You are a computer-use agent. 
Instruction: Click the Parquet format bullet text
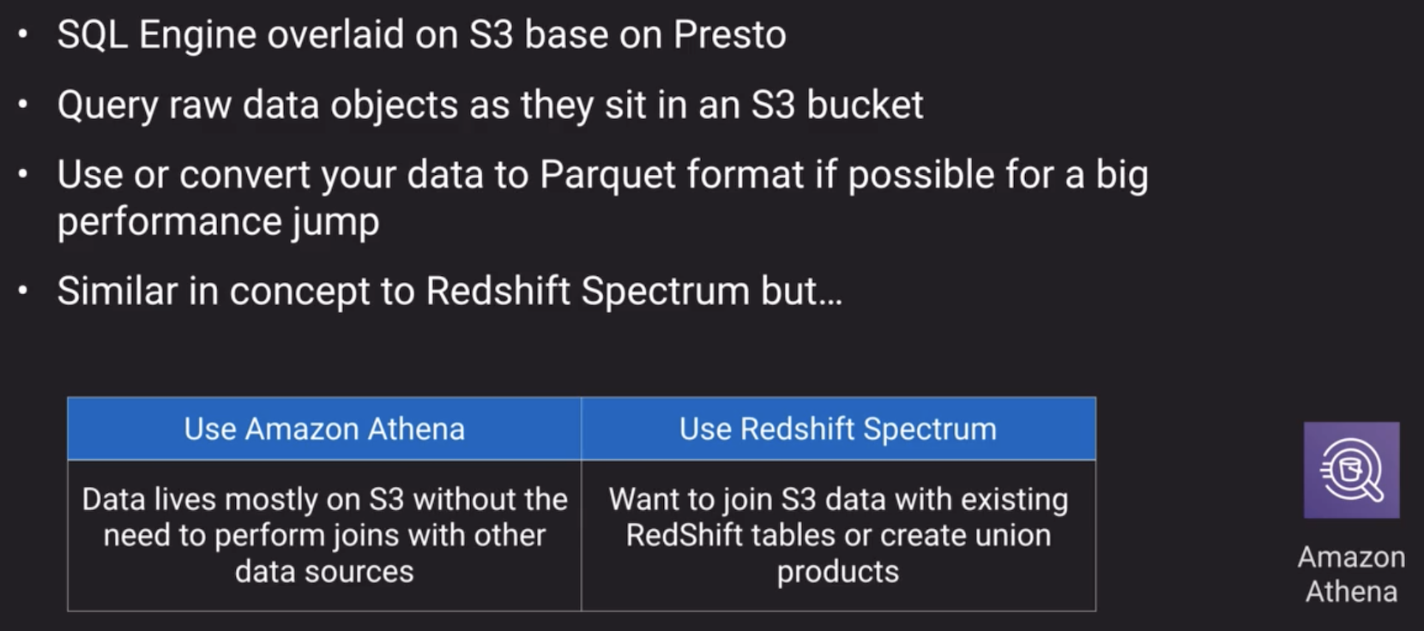click(x=602, y=198)
